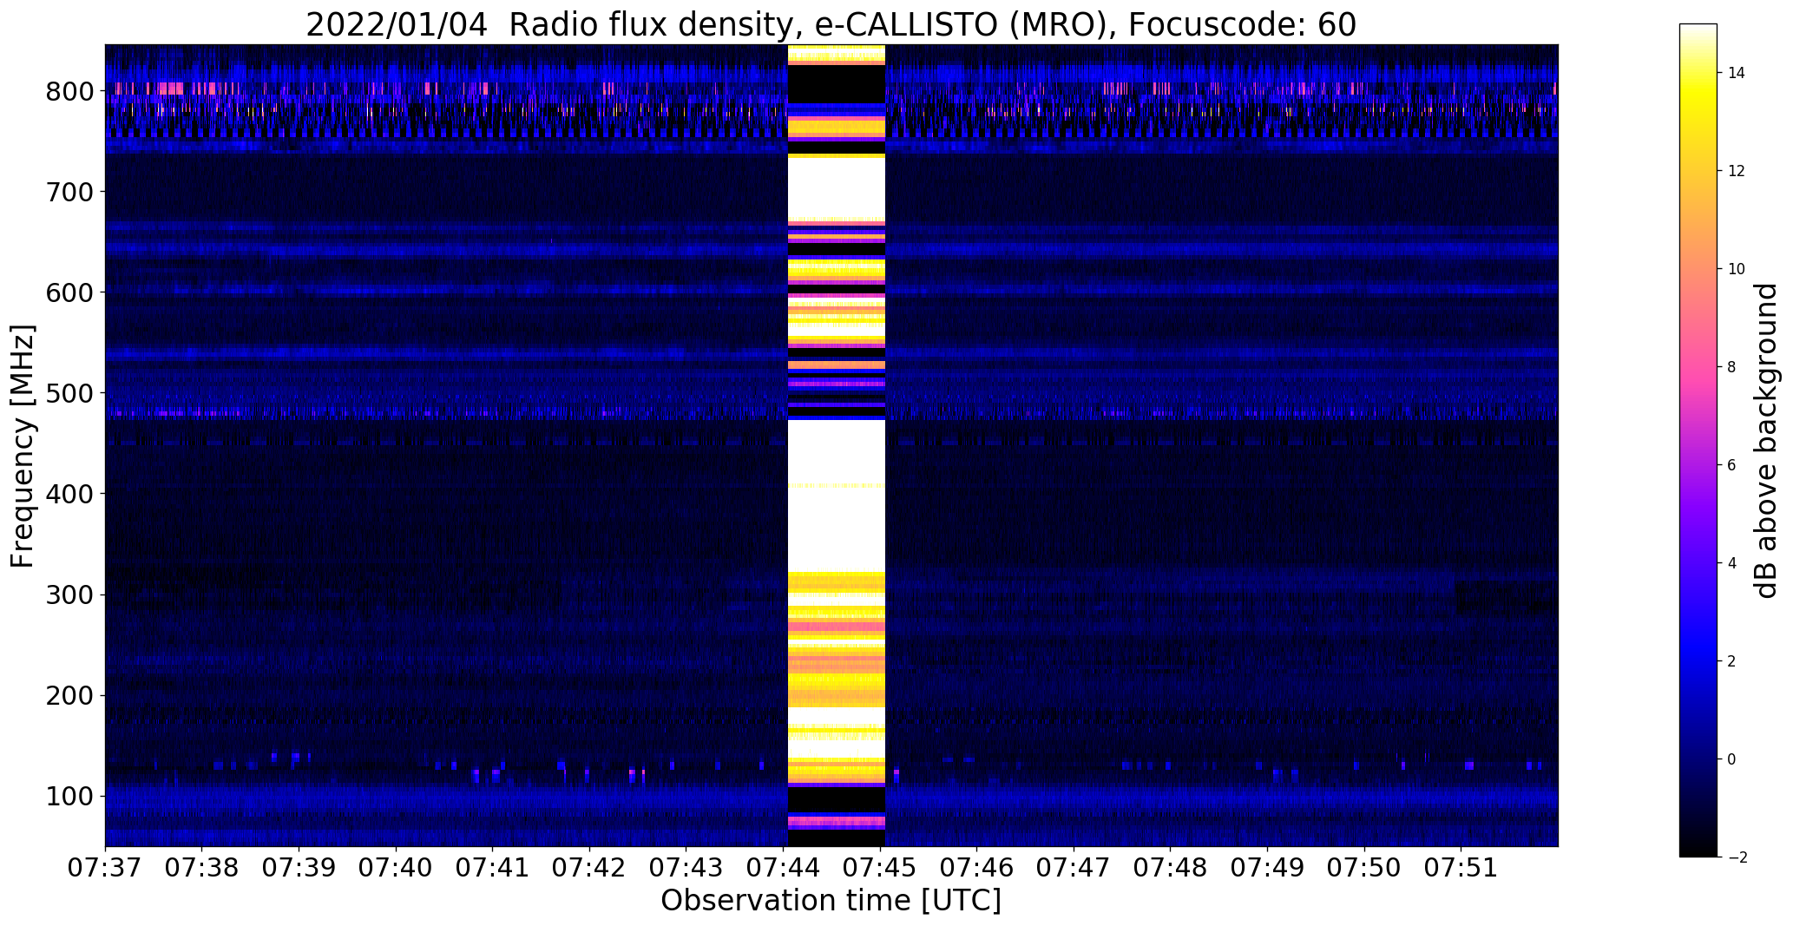Click the 'Frequency [MHz]' y-axis label

coord(23,446)
